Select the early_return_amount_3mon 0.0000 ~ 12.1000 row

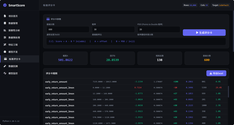136,88
